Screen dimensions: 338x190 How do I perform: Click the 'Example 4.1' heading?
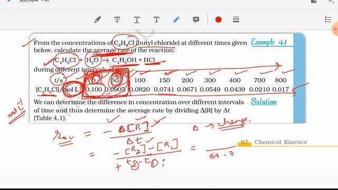click(269, 42)
